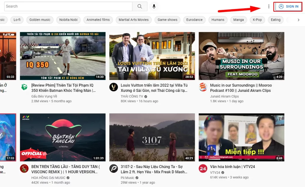Click the 40:29 duration badge

point(189,158)
